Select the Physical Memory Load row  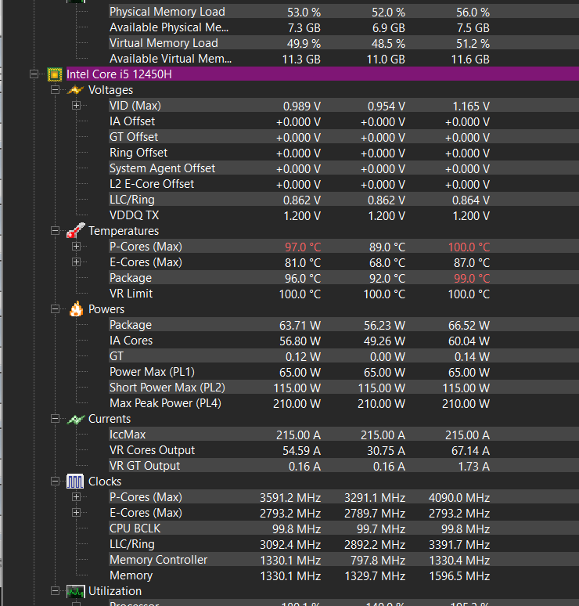(343, 12)
